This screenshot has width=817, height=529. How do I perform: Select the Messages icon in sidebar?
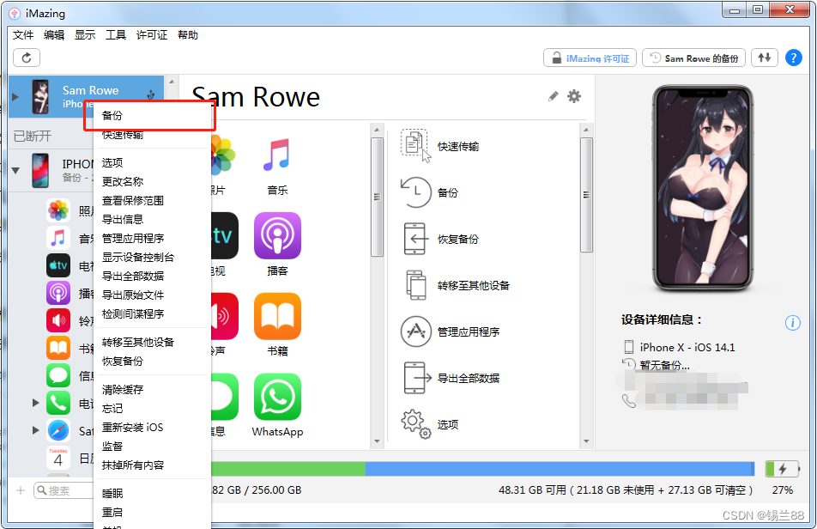(58, 375)
